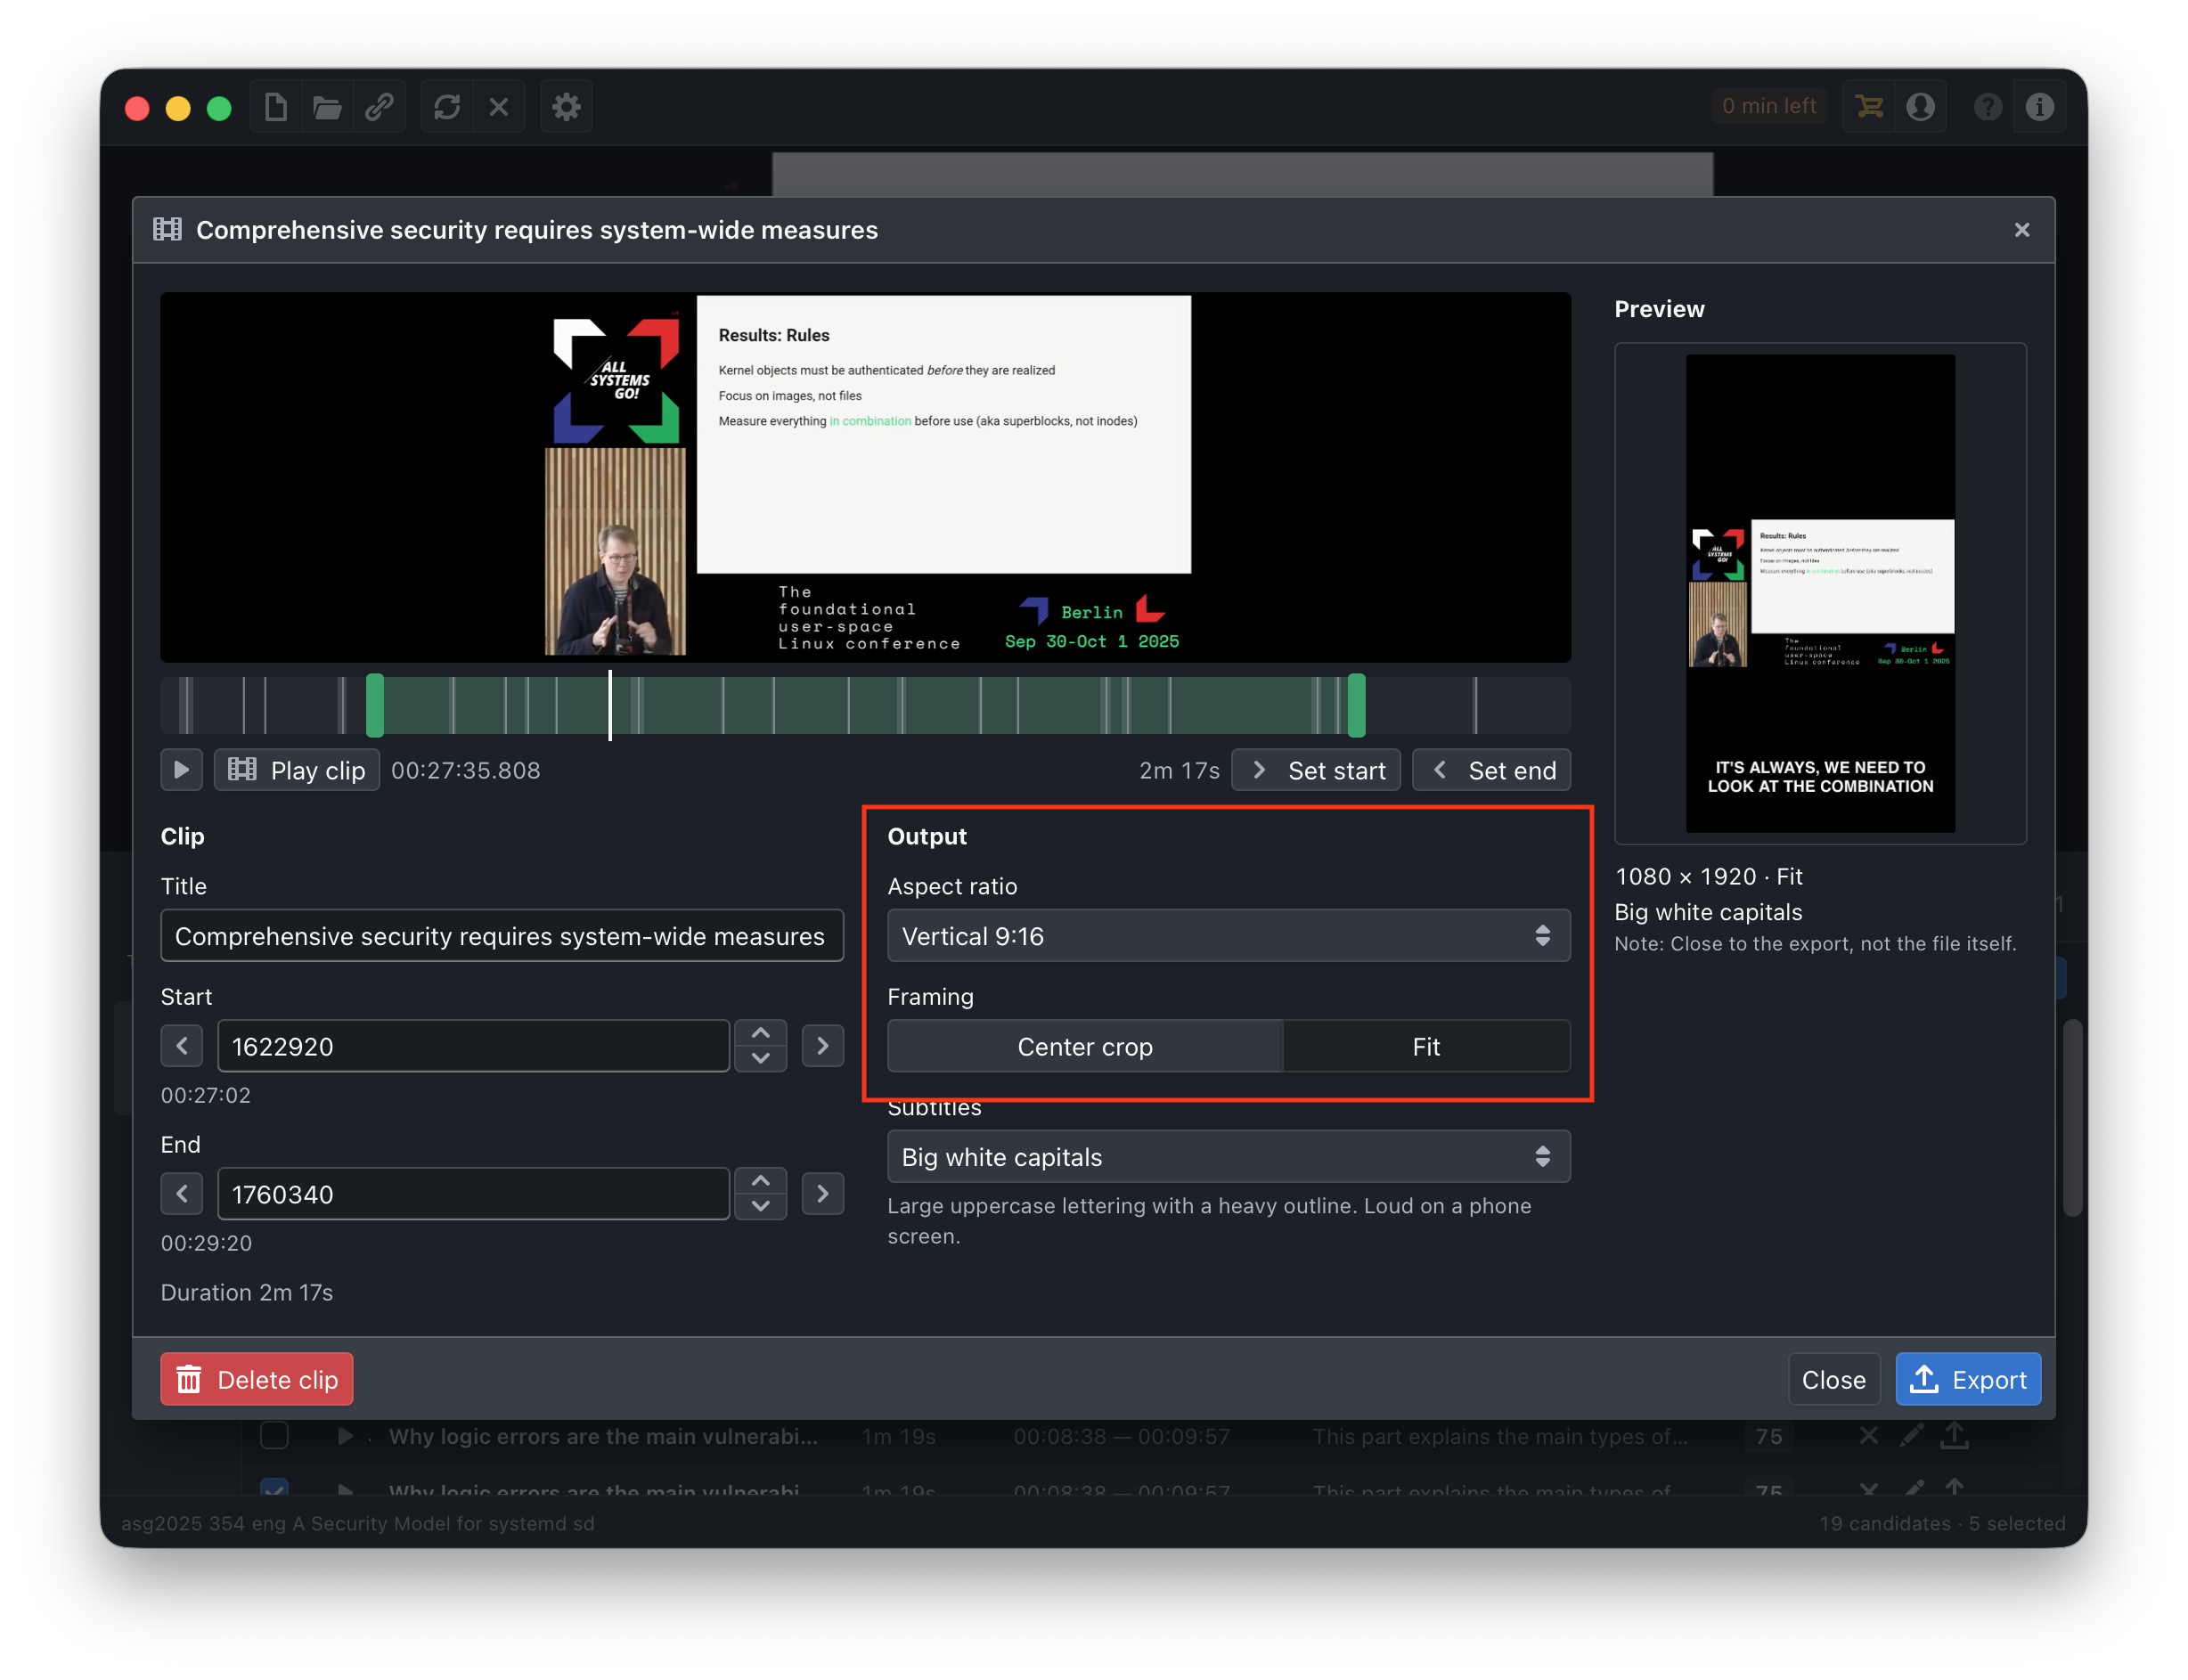Click the Big white capitals text under Preview
The image size is (2188, 1680).
tap(1708, 912)
